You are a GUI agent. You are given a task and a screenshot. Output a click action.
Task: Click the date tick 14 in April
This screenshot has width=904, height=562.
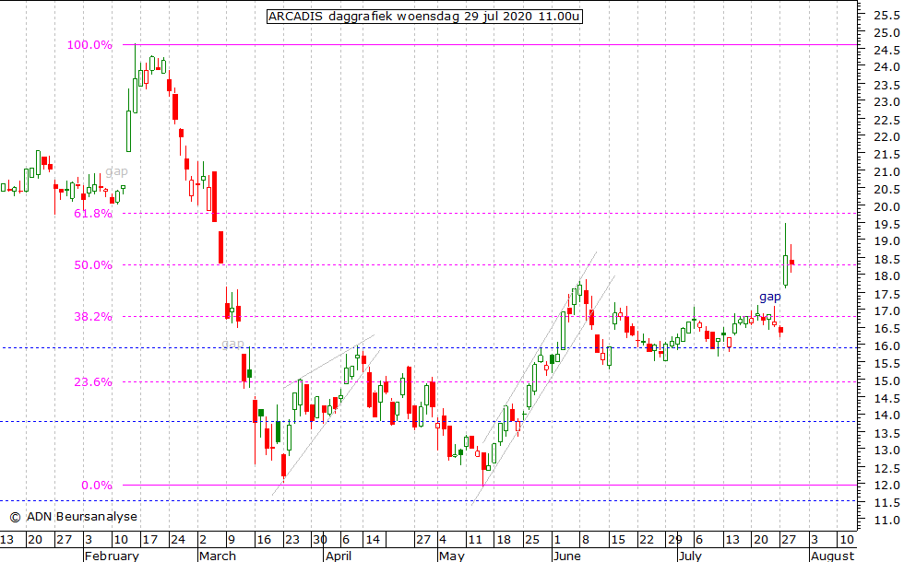(373, 540)
